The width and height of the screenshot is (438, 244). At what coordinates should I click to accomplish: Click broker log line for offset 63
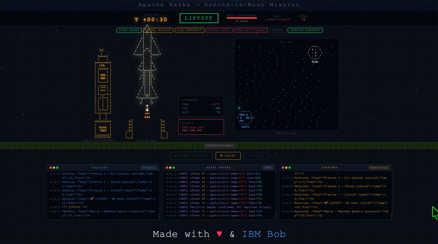tap(213, 174)
